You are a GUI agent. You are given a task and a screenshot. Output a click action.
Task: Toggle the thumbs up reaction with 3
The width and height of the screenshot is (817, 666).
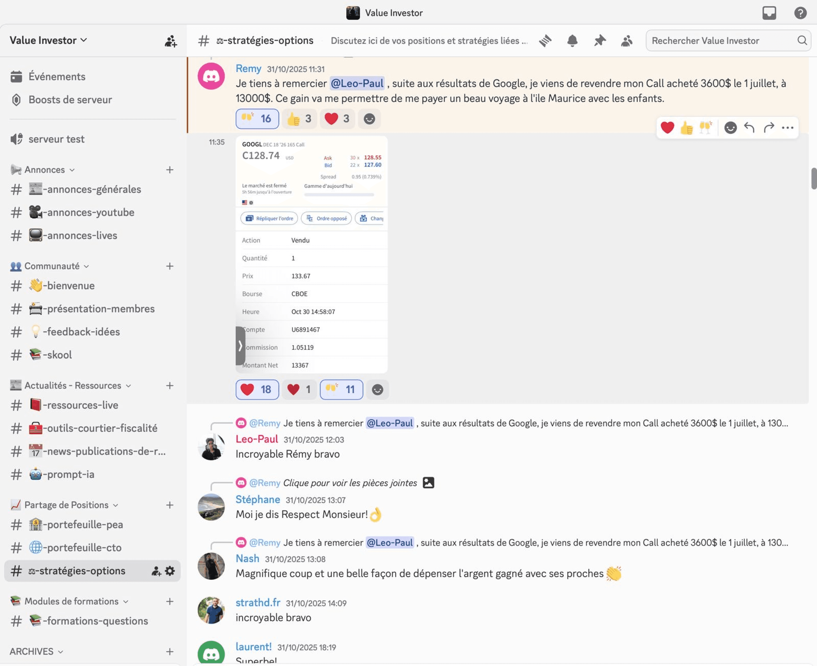coord(299,119)
